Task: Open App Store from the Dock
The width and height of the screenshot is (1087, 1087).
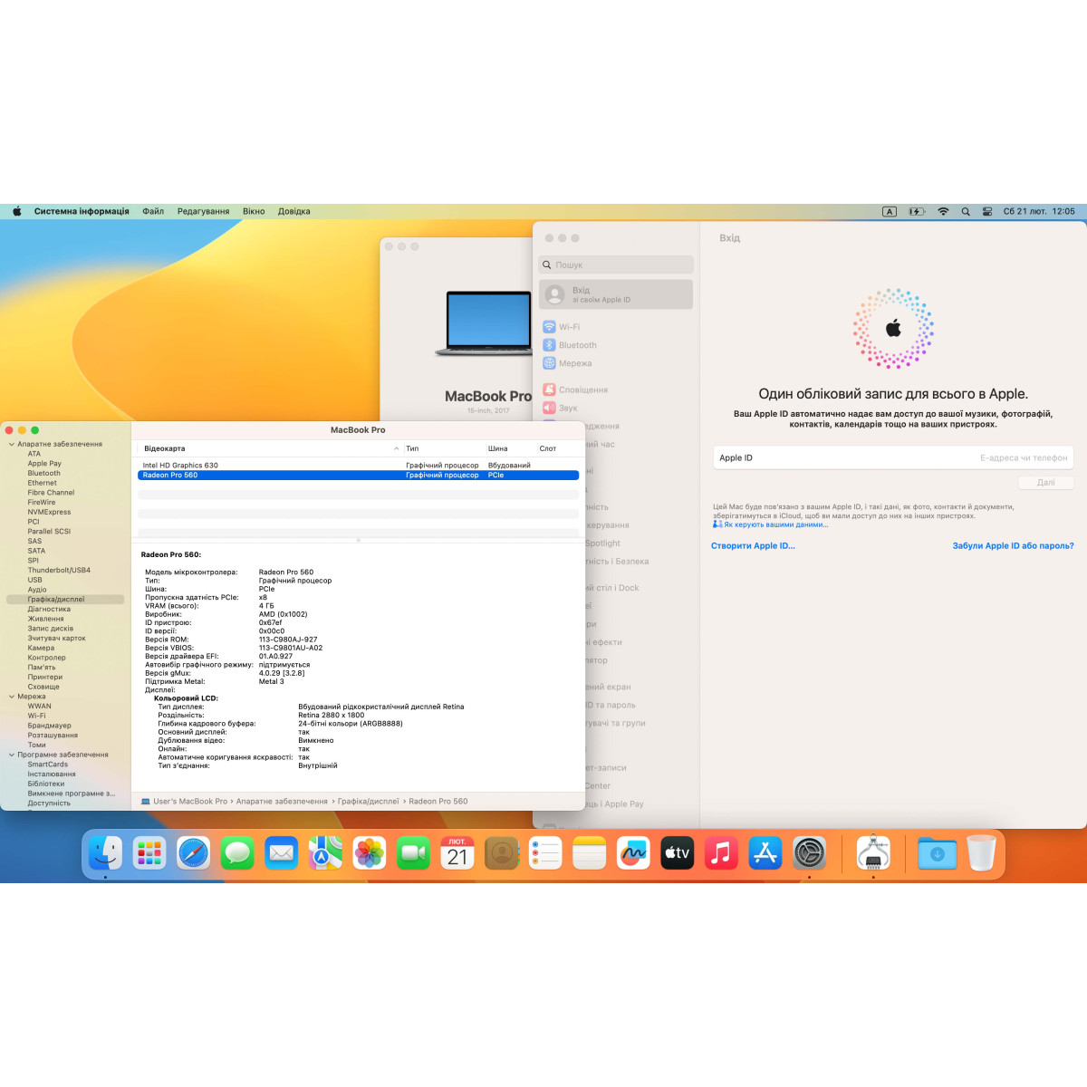Action: click(765, 852)
